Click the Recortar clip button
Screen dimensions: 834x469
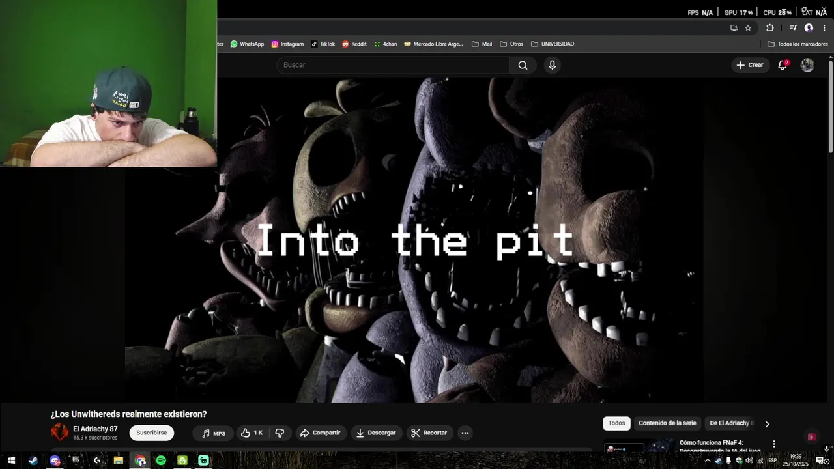[429, 433]
